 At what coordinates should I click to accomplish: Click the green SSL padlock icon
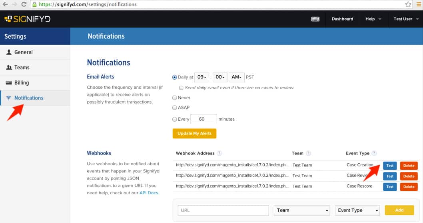[34, 4]
